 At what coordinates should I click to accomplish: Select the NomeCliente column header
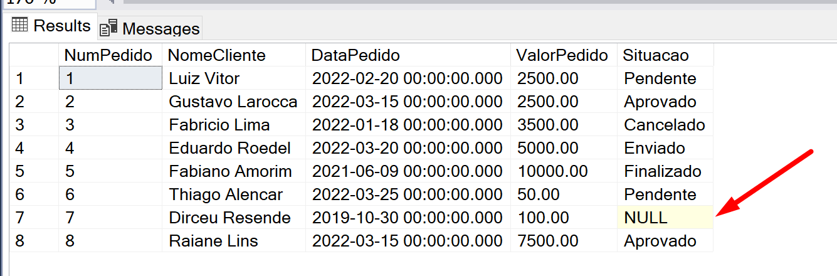click(233, 55)
